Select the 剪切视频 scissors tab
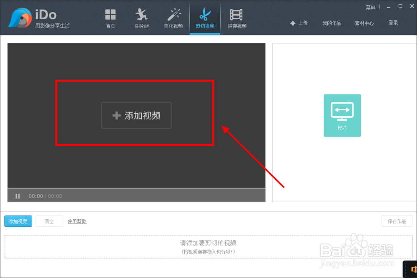417x278 pixels. (x=205, y=19)
